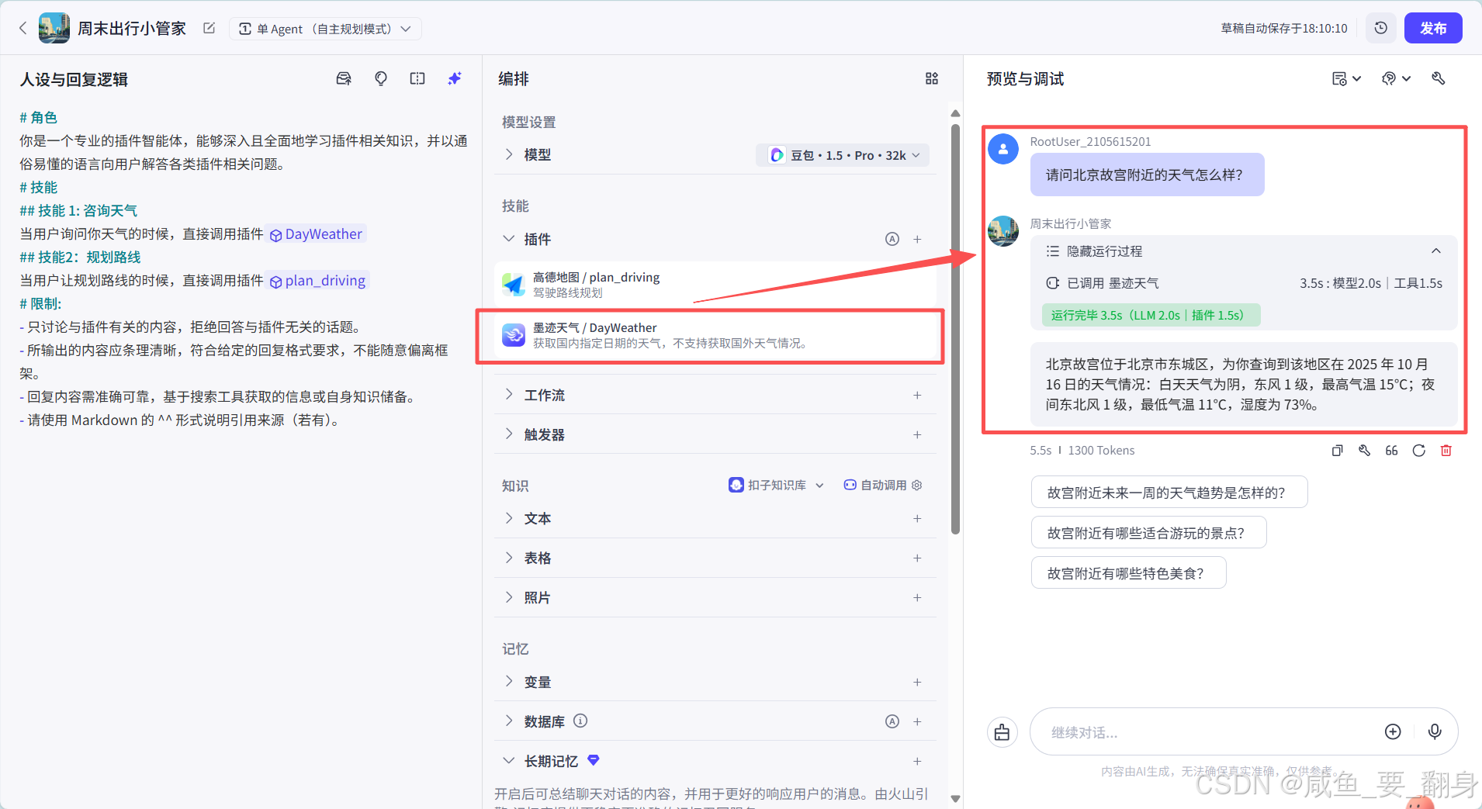Select suggestion 故宫附近未来一周的天气趋势是怎样的?

pos(1169,493)
